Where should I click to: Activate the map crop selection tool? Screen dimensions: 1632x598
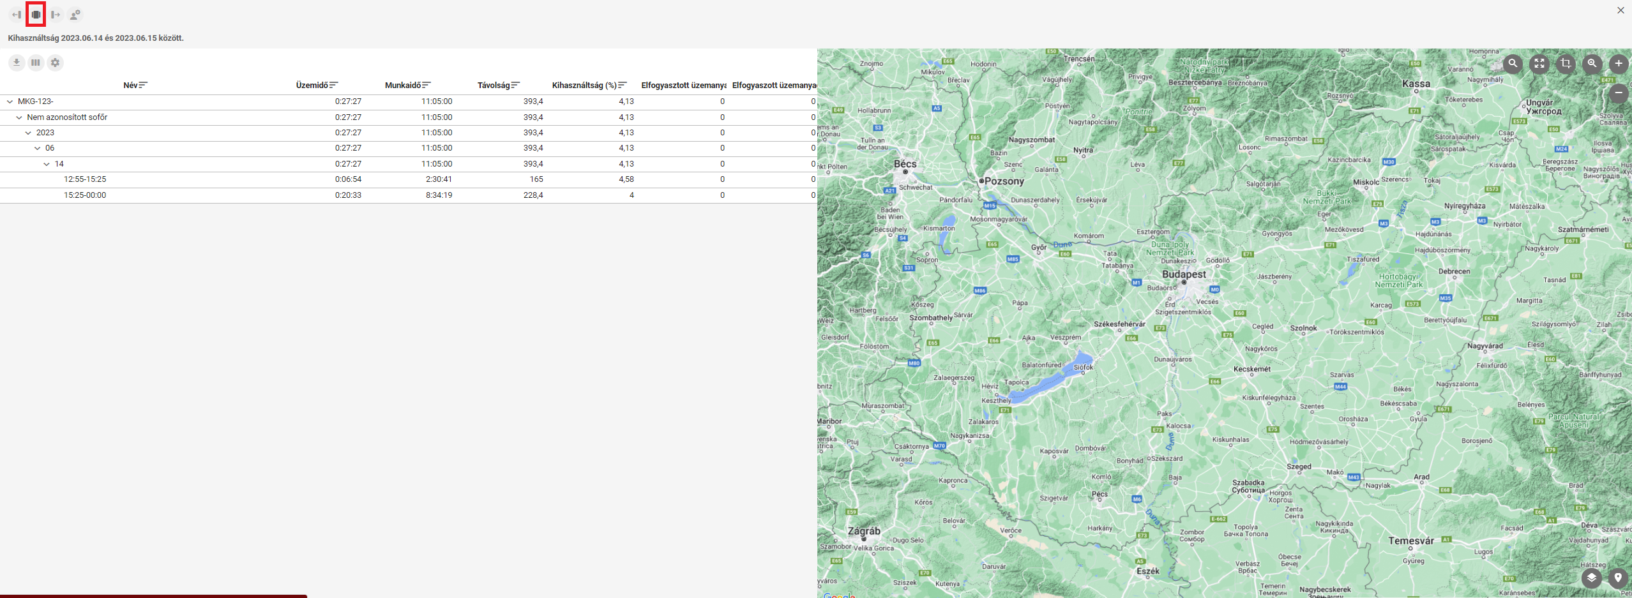pyautogui.click(x=1566, y=63)
